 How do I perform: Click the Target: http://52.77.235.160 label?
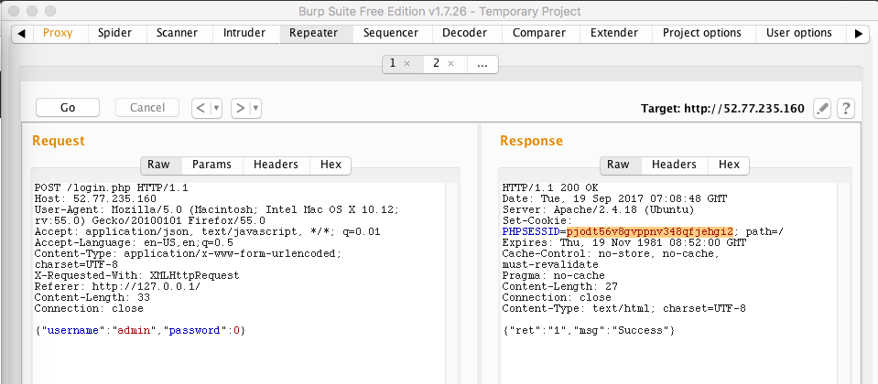[723, 109]
